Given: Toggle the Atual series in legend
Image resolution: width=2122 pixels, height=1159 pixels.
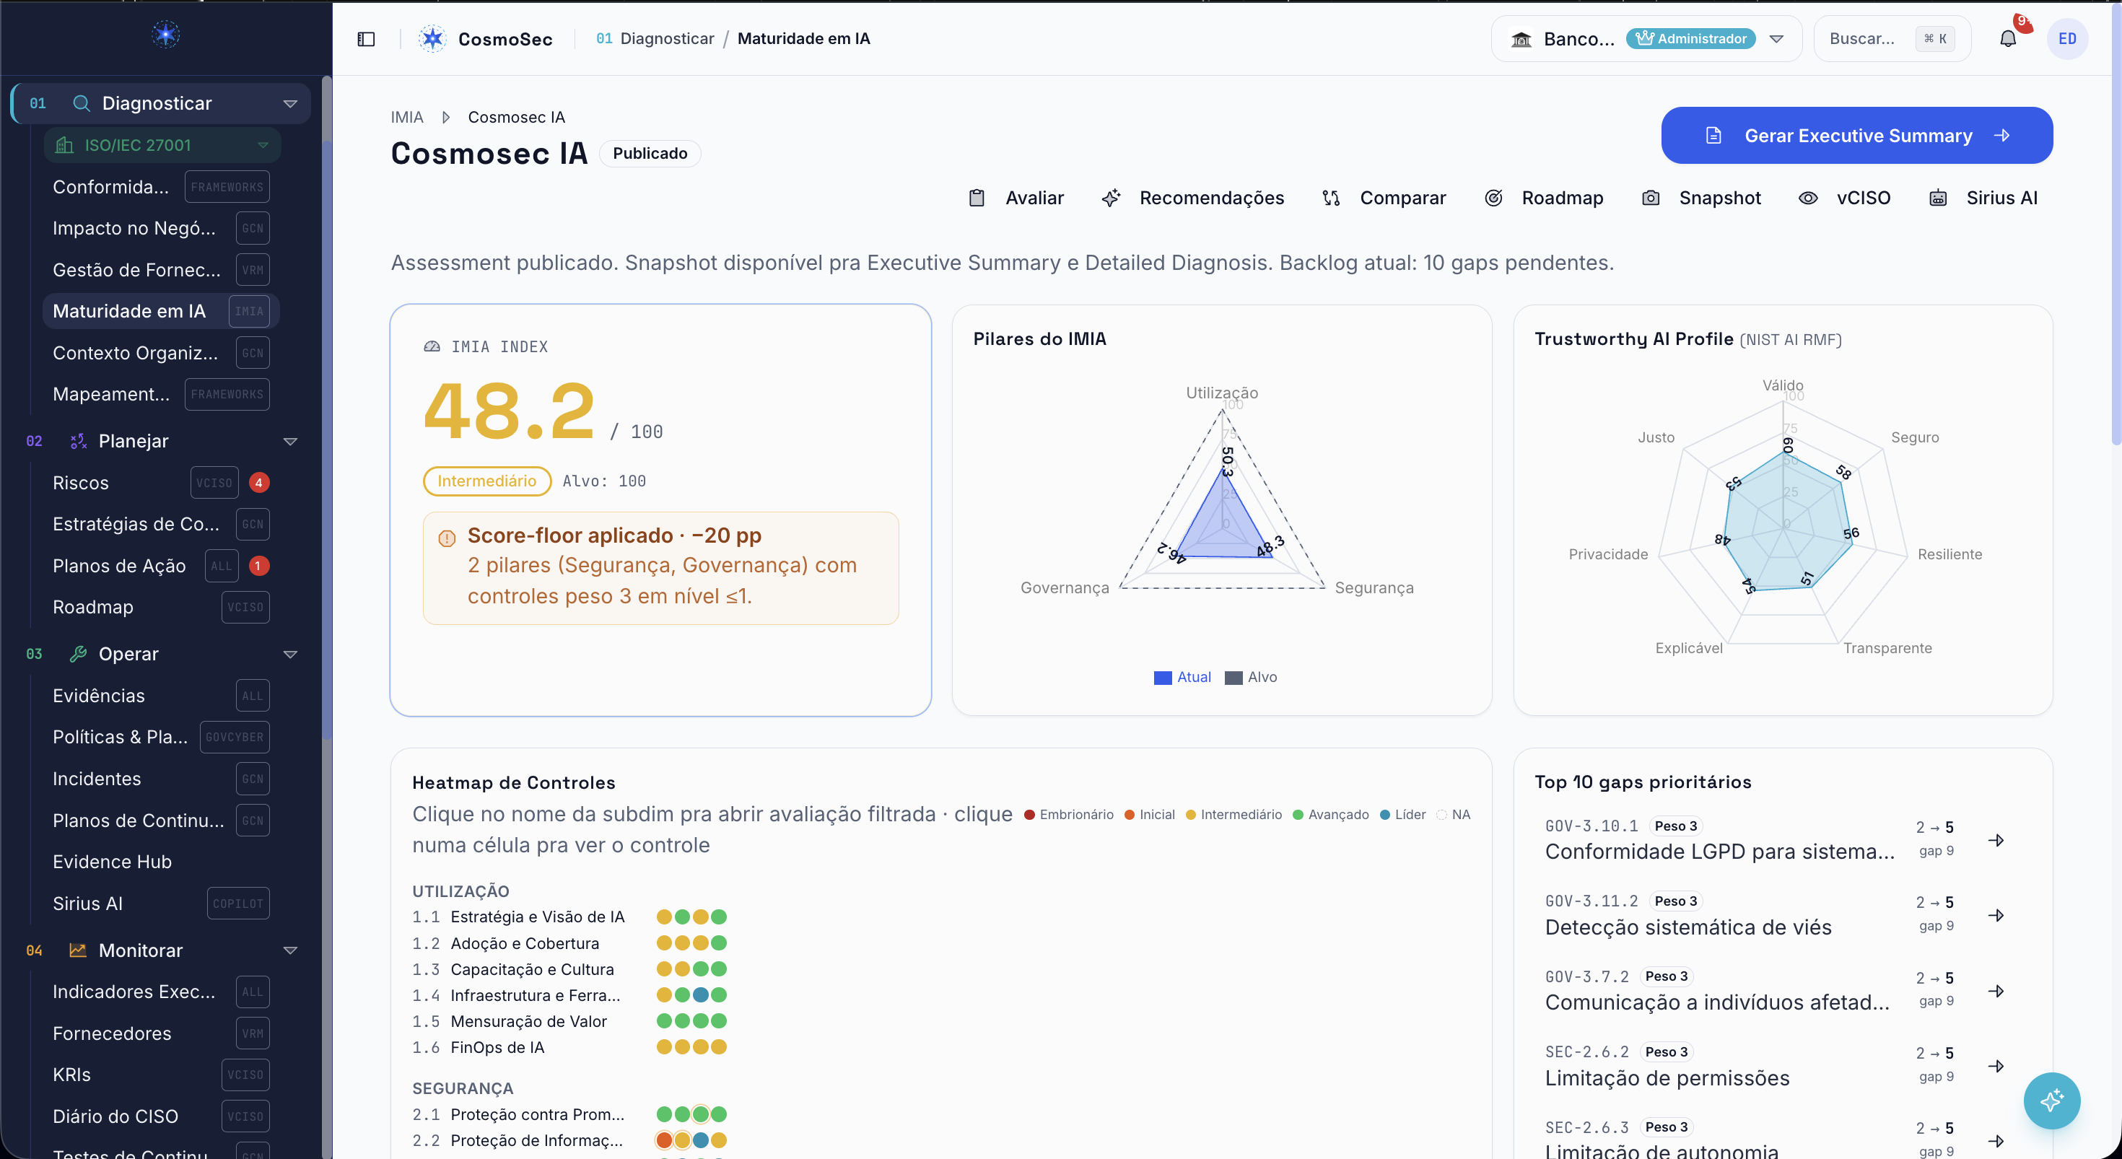Looking at the screenshot, I should tap(1182, 677).
